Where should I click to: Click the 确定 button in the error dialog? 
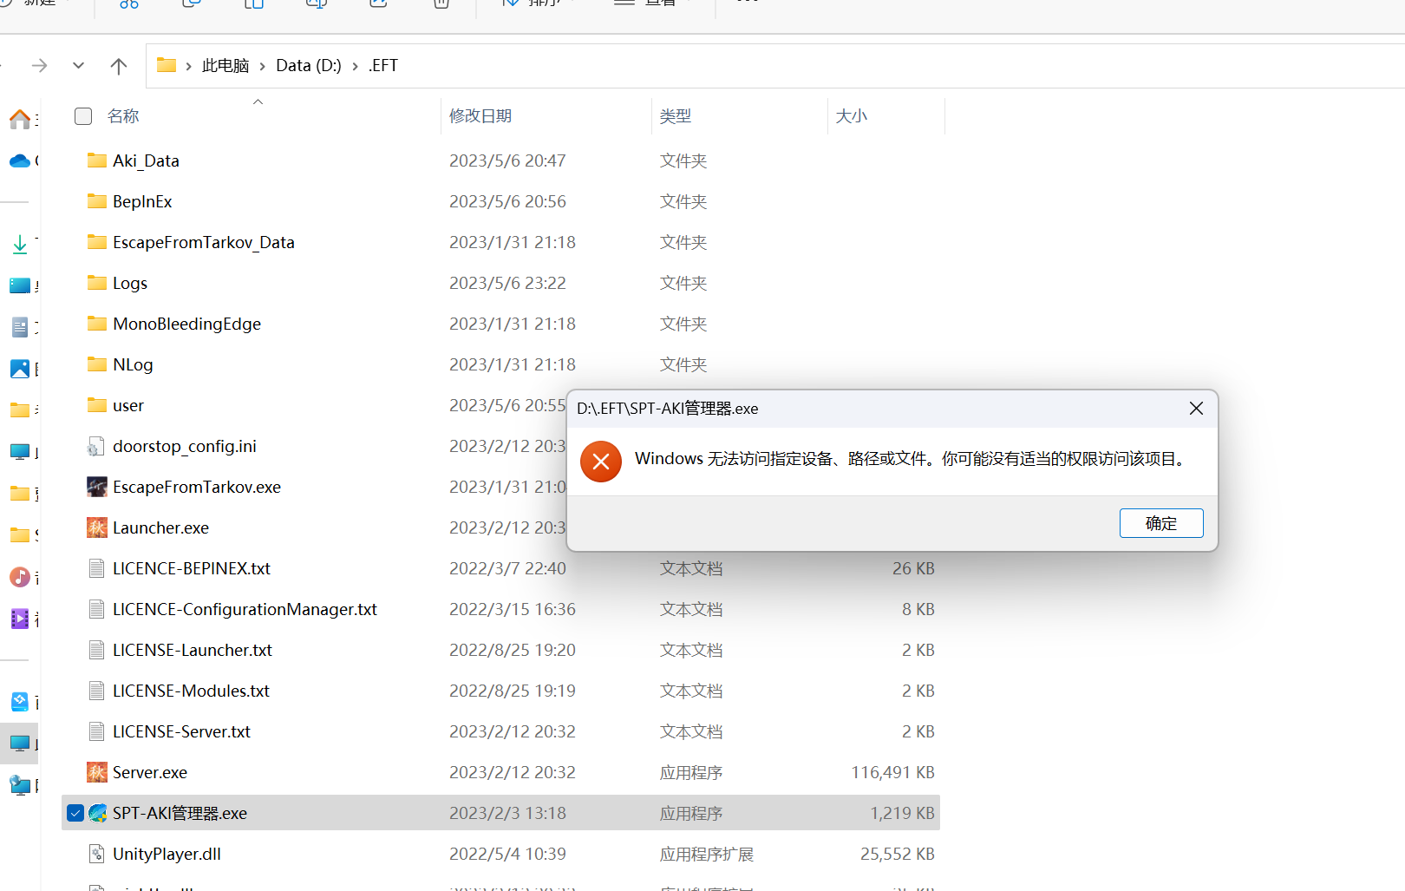1161,522
